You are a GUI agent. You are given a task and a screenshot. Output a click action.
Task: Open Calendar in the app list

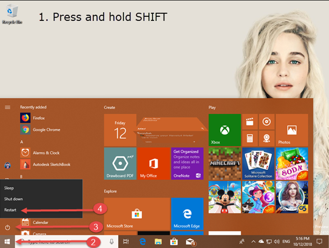click(x=35, y=222)
